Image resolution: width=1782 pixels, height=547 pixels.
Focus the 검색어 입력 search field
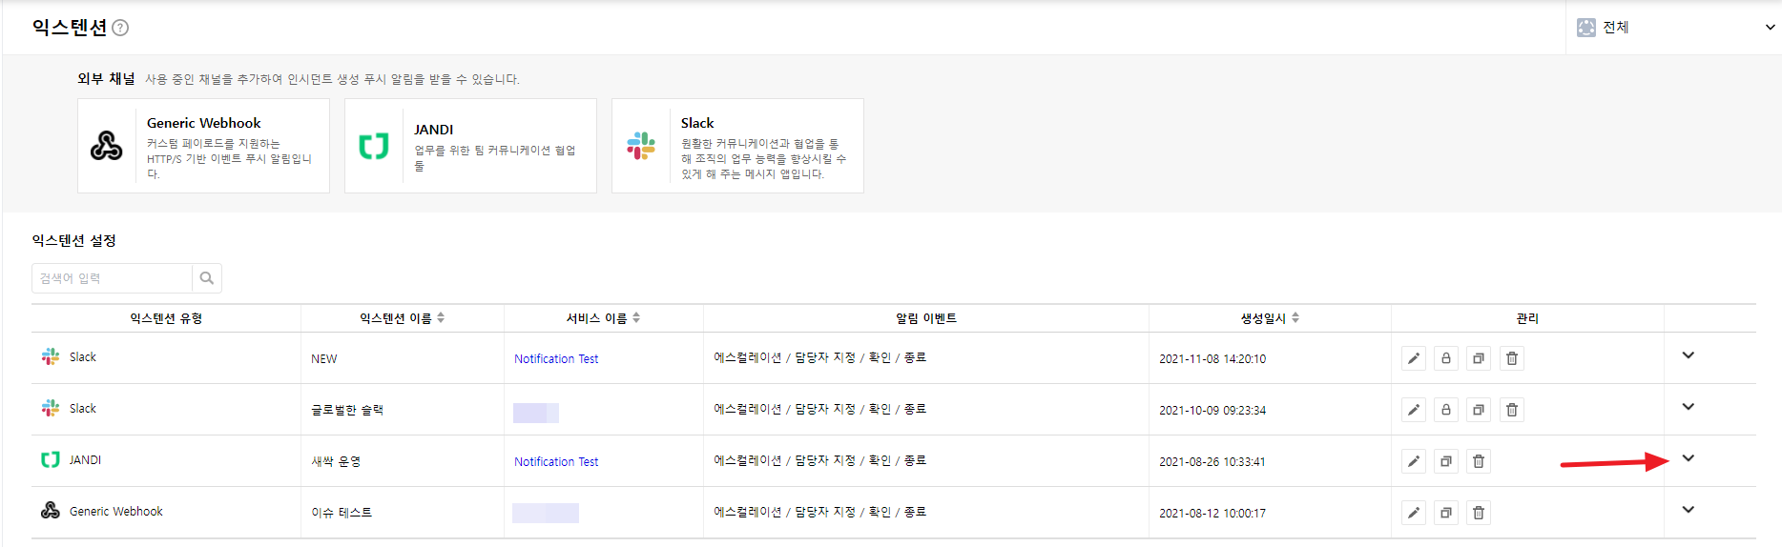(x=113, y=278)
